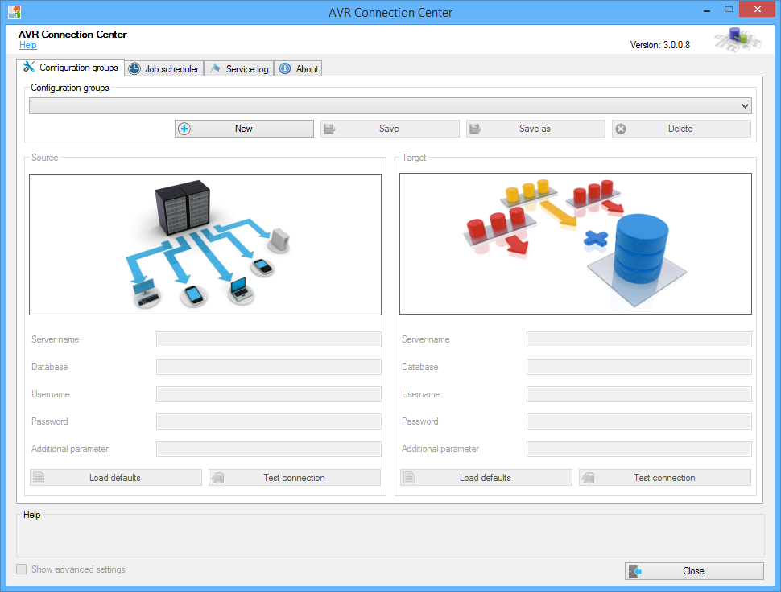This screenshot has height=592, width=781.
Task: Click the Version: 3.0.0.8 text
Action: coord(660,45)
